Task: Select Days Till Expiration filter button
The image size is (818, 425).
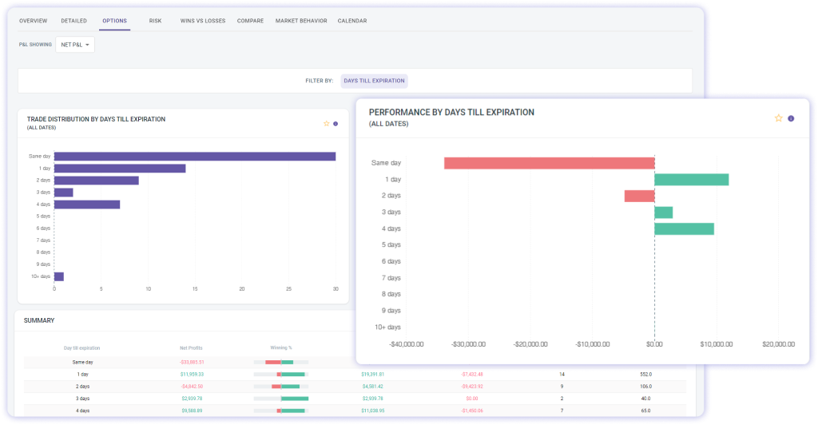Action: (x=374, y=81)
